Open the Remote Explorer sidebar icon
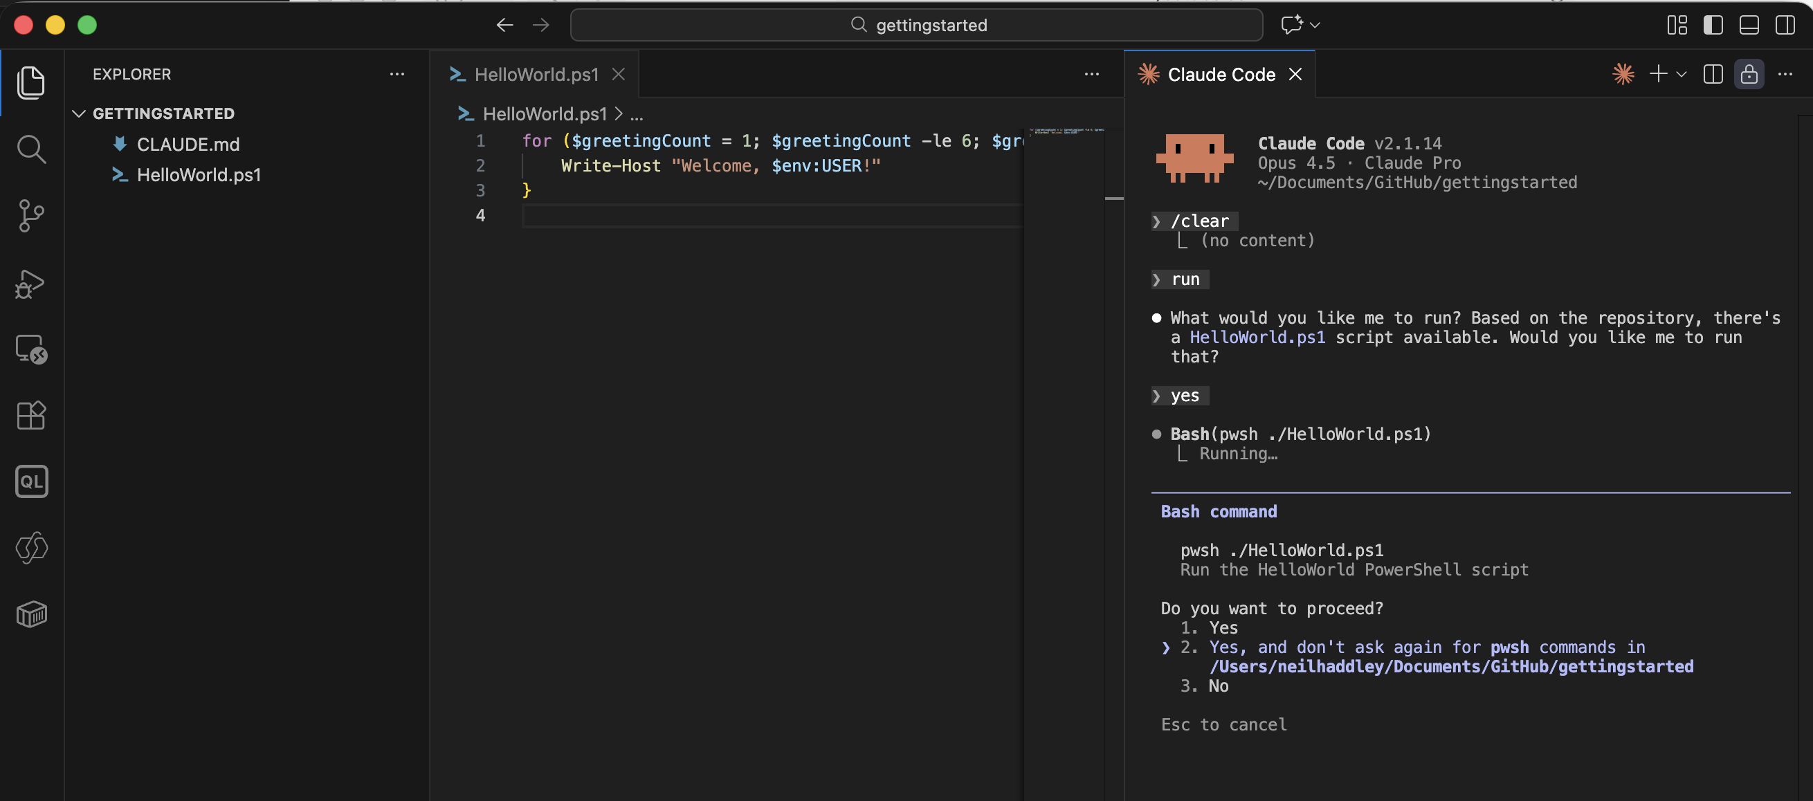 point(32,349)
